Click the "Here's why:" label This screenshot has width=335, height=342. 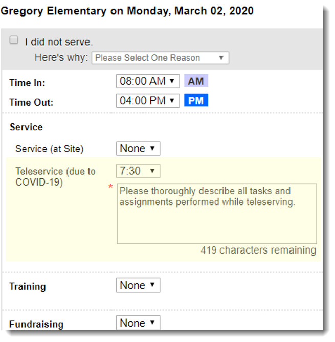(x=61, y=58)
